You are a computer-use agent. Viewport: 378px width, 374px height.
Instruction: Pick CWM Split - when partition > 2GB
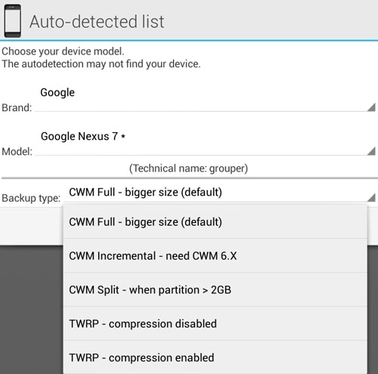(215, 289)
